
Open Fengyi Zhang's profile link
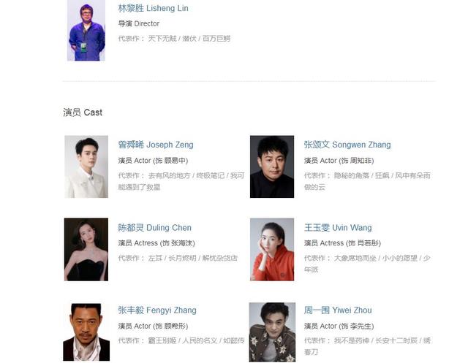[x=157, y=310]
